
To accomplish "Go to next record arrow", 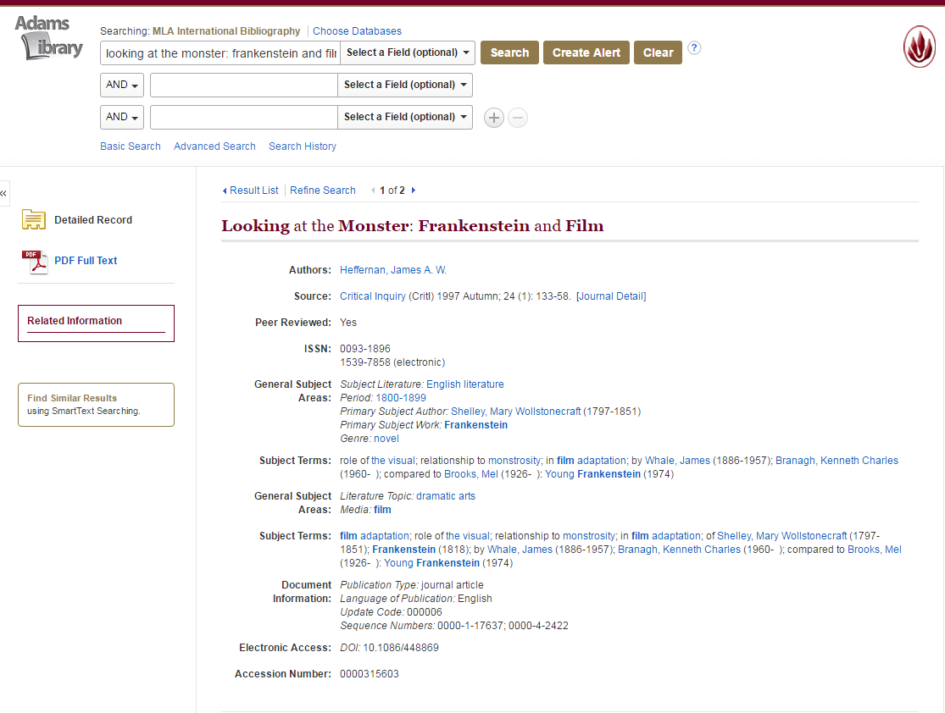I will 414,191.
